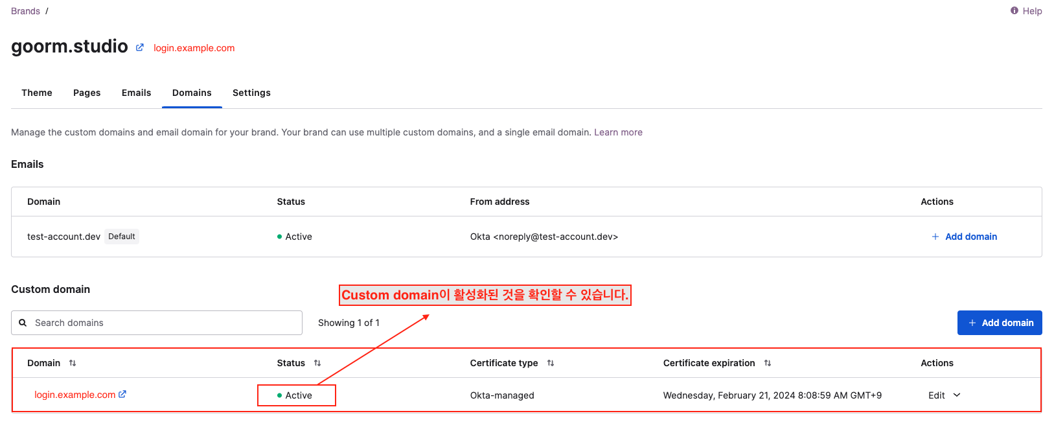Click Add domain link in Emails table
The width and height of the screenshot is (1054, 431).
coord(964,237)
